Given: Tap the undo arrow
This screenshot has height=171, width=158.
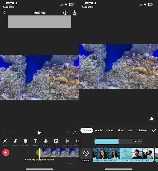Looking at the screenshot, I should (4, 133).
